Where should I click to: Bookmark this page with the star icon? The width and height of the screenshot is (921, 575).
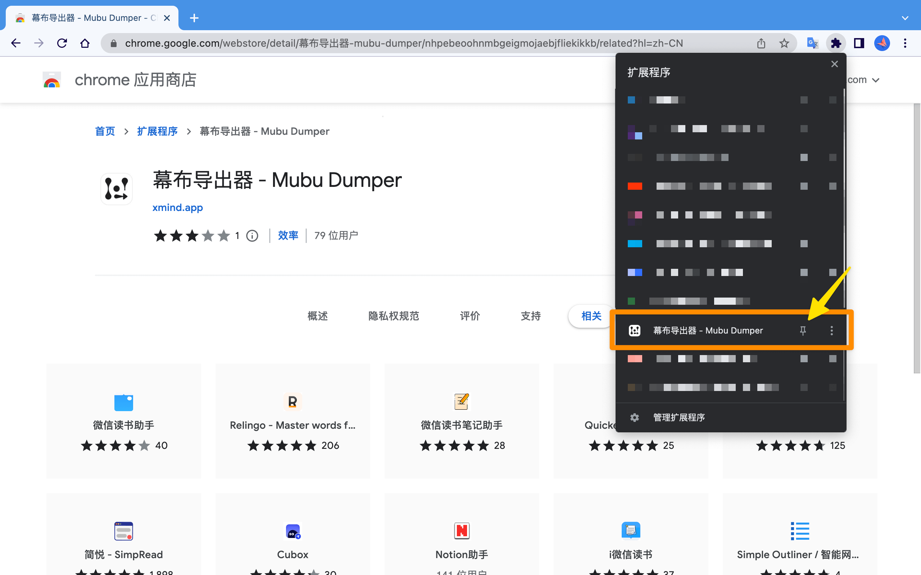point(784,43)
